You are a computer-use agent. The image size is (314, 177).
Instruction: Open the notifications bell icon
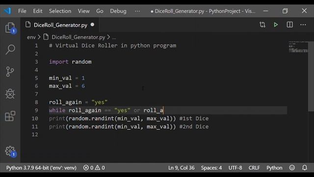305,168
